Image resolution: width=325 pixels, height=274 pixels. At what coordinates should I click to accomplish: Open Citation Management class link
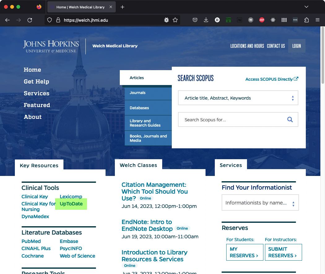click(x=154, y=191)
